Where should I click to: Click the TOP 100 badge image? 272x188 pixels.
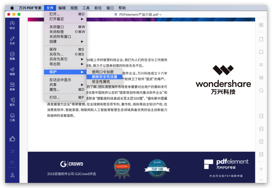point(157,168)
